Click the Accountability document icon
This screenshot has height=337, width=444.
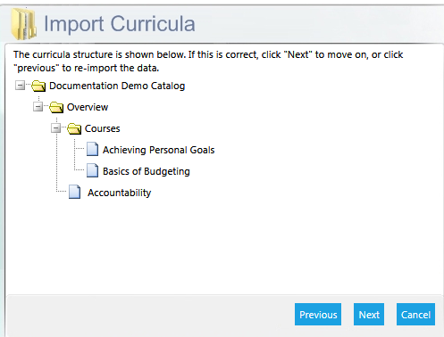point(74,192)
